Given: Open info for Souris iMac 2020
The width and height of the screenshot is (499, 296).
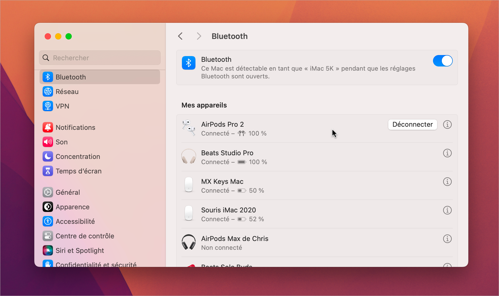Looking at the screenshot, I should [447, 210].
